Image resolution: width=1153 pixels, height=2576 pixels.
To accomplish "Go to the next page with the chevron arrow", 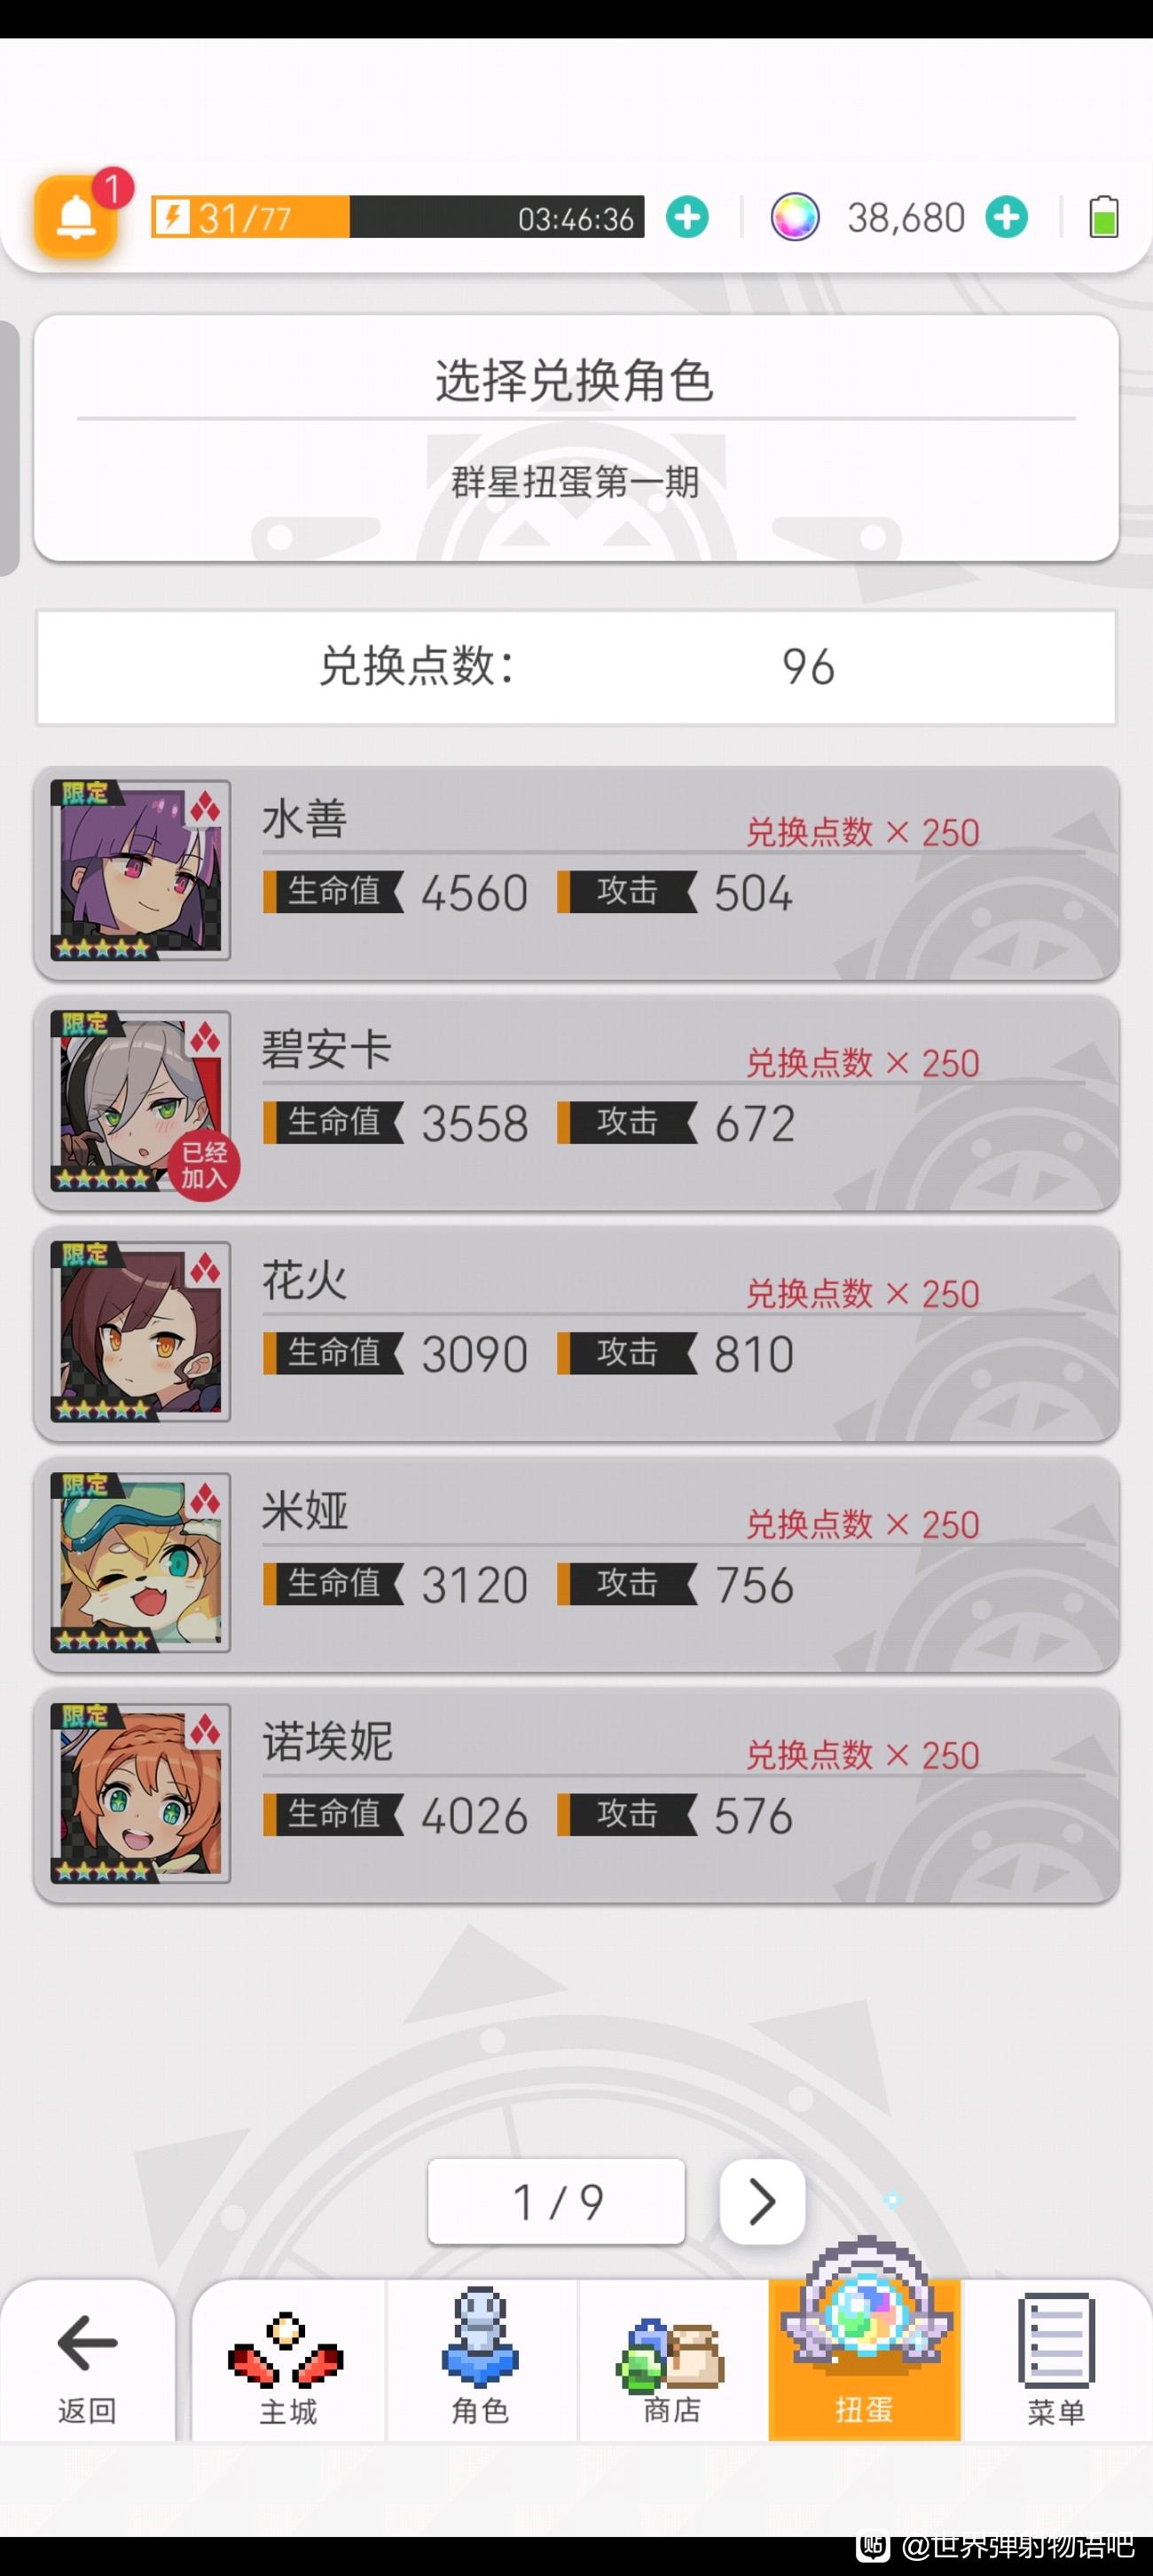I will pyautogui.click(x=763, y=2201).
